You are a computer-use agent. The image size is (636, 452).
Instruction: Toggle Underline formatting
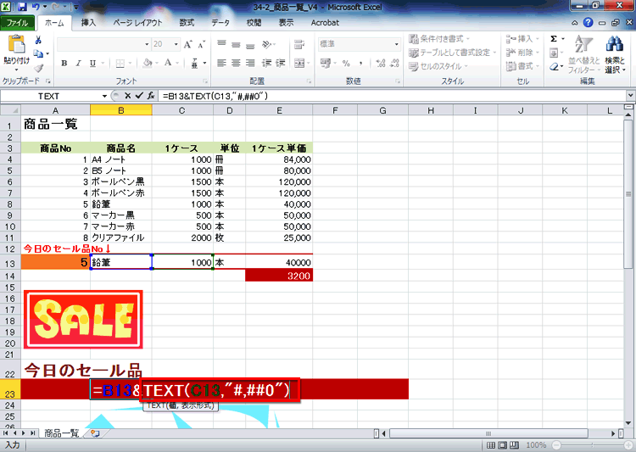tap(92, 63)
